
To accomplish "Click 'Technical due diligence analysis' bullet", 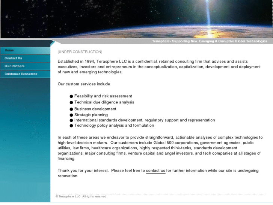I will tap(104, 102).
